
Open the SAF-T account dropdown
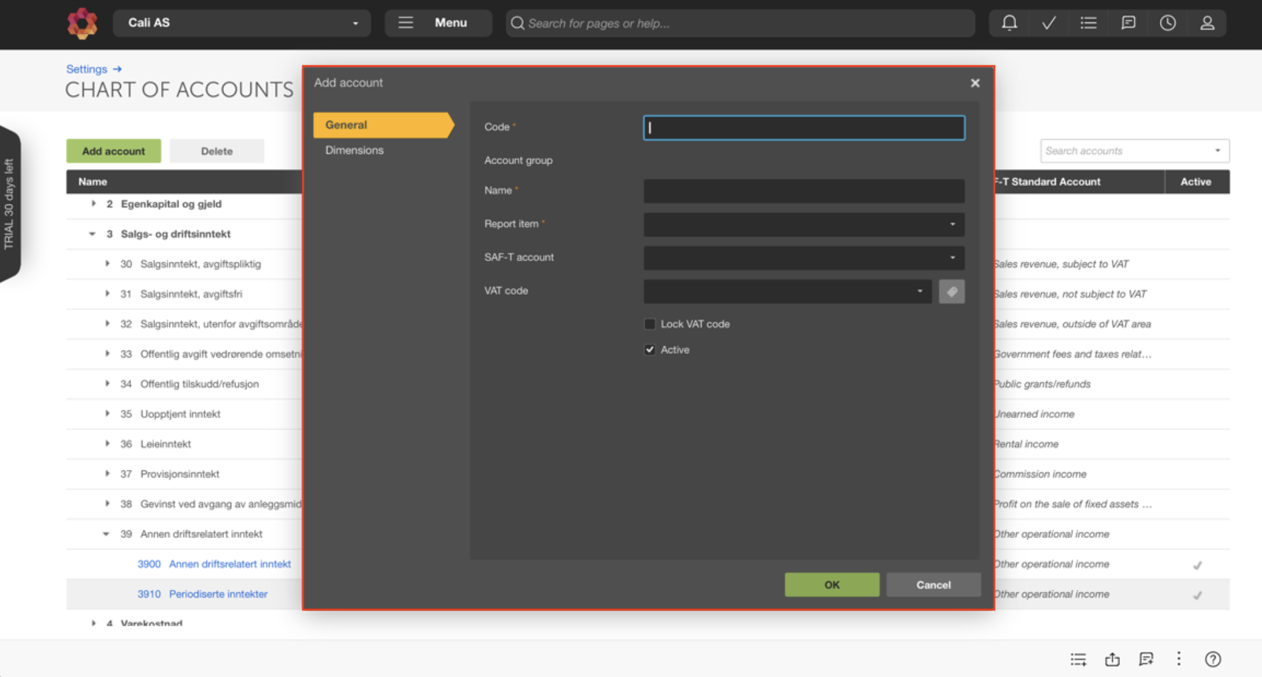(804, 258)
